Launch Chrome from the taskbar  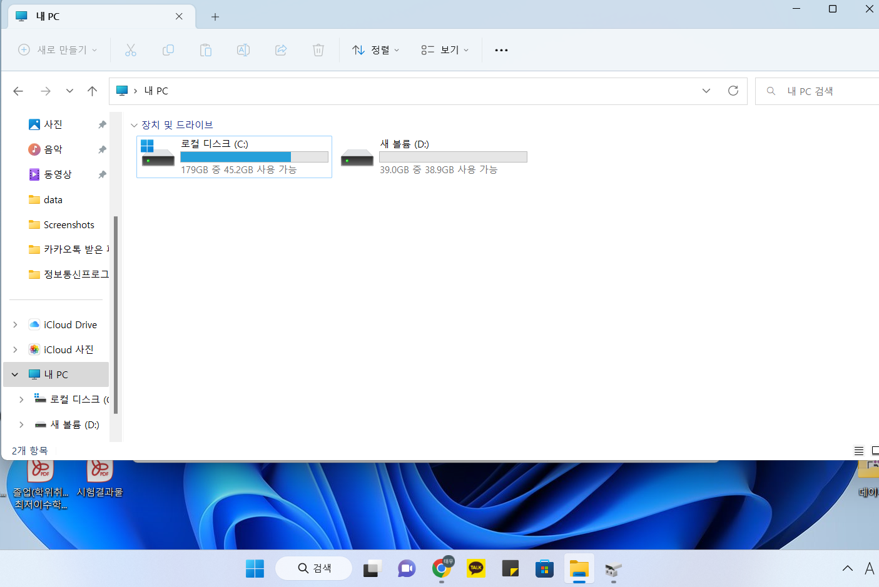[442, 568]
